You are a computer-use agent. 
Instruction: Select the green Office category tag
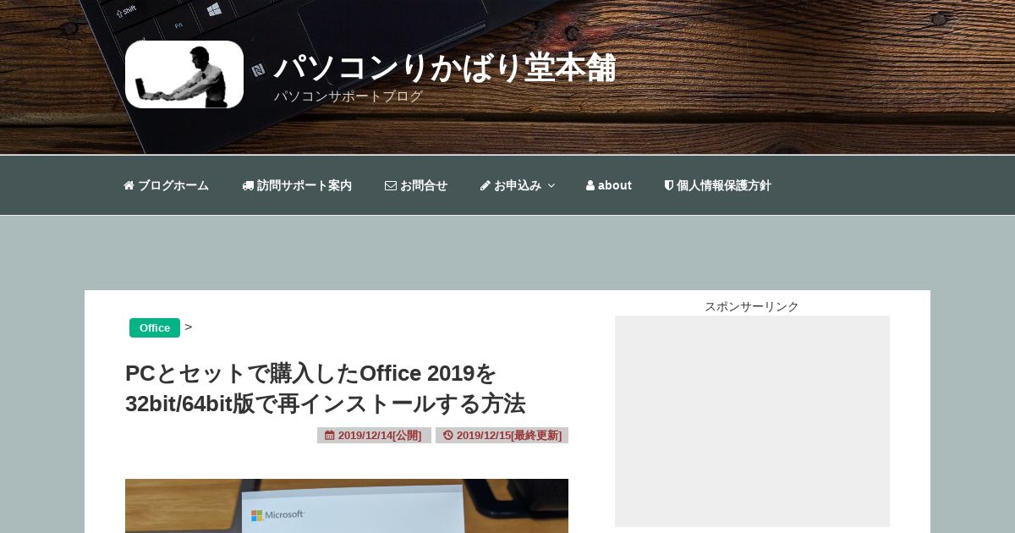coord(155,327)
